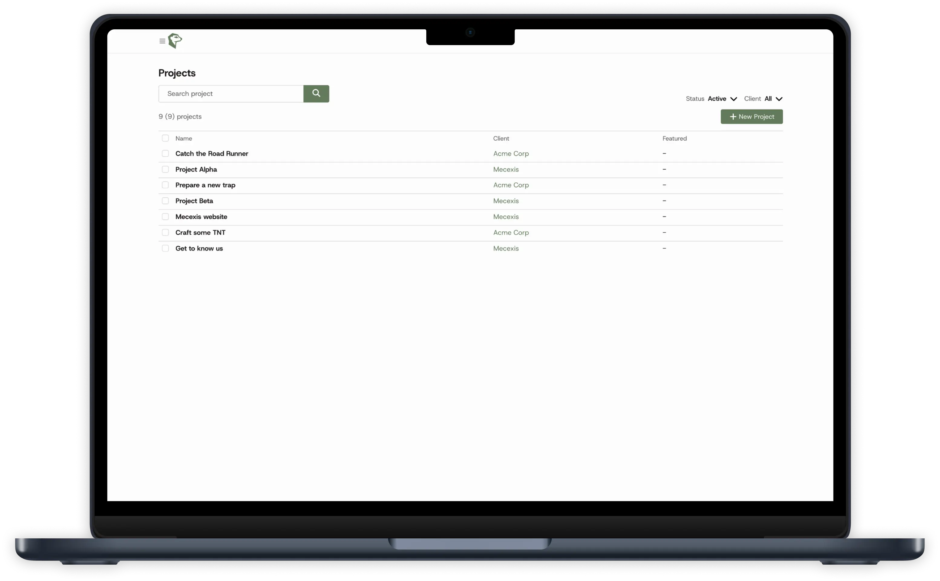This screenshot has height=581, width=940.
Task: Open the Acme Corp client for Craft some TNT
Action: coord(511,233)
